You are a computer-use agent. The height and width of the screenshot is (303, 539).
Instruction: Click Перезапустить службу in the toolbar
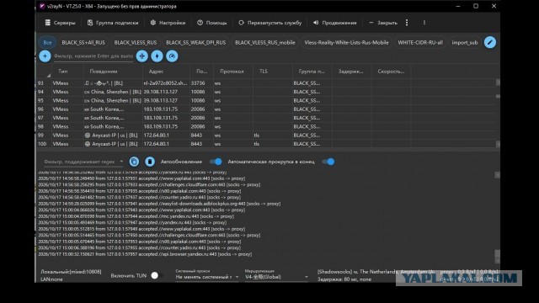[269, 23]
